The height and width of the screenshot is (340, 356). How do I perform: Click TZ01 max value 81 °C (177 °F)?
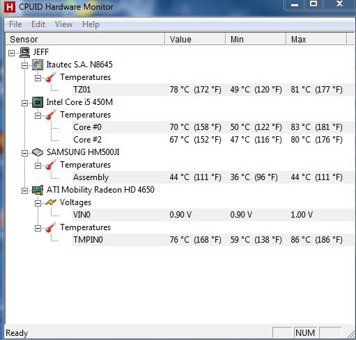click(x=316, y=90)
